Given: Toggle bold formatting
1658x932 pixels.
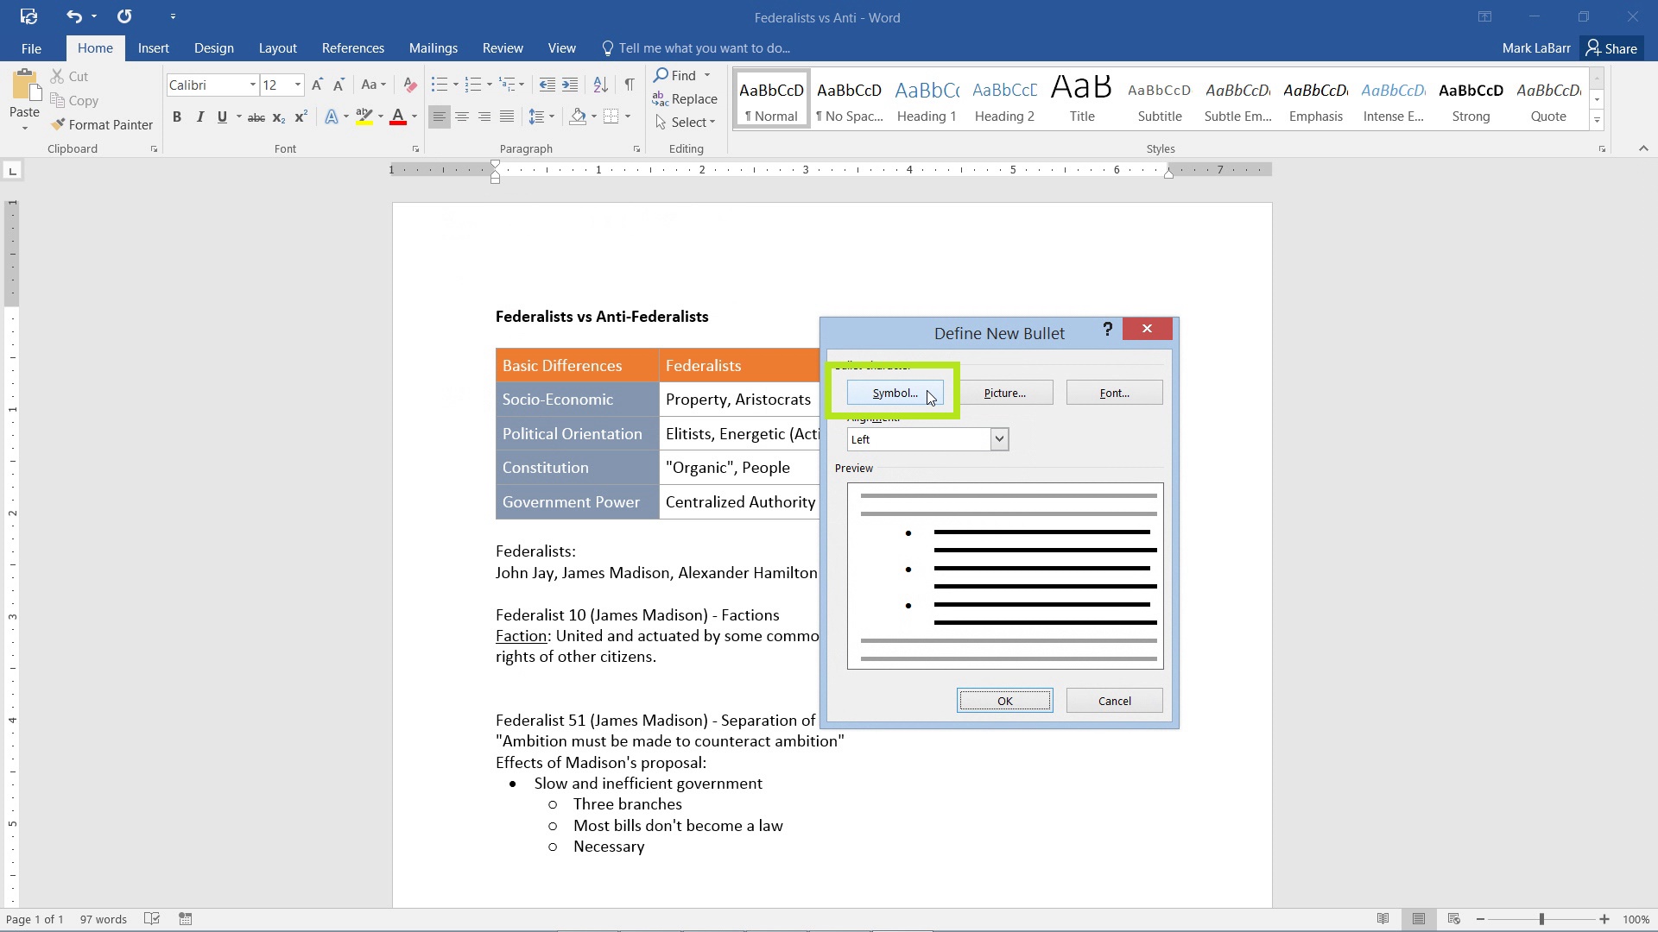Looking at the screenshot, I should pyautogui.click(x=177, y=116).
